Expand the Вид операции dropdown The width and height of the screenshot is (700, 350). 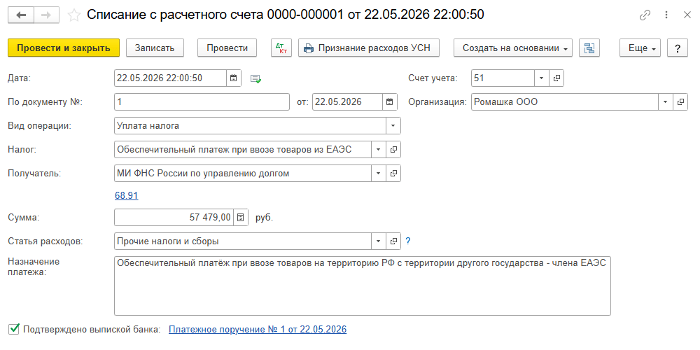pos(393,125)
